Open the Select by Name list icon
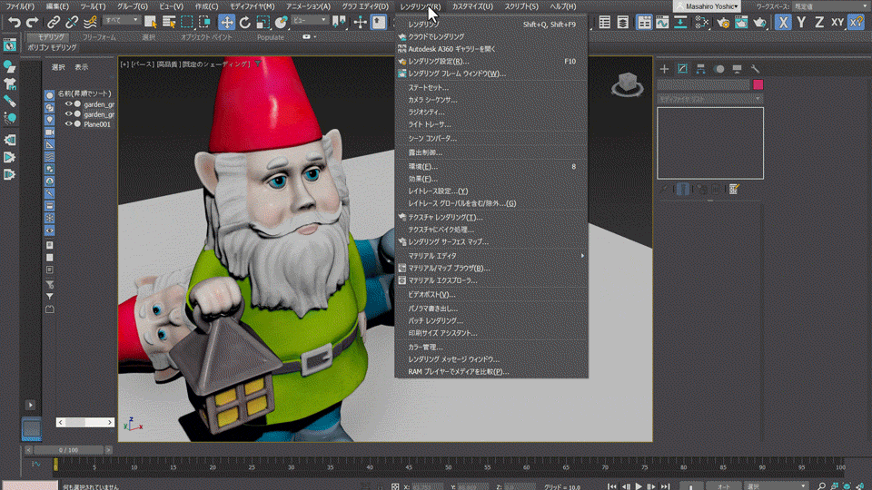The width and height of the screenshot is (872, 490). 169,22
